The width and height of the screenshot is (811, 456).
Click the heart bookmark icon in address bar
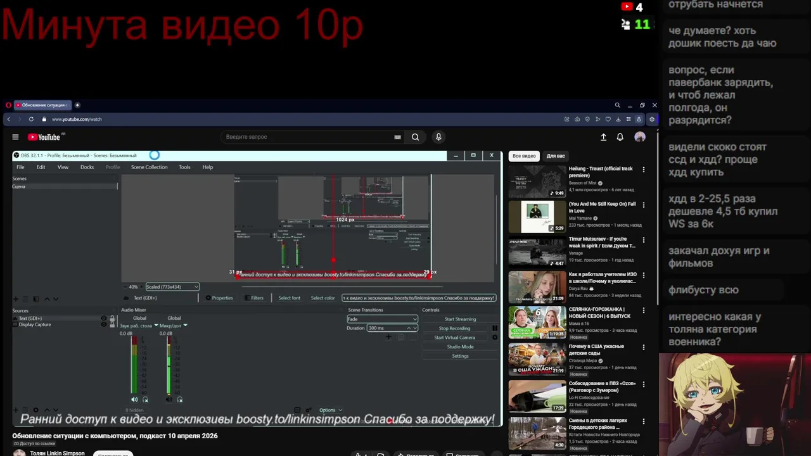608,119
